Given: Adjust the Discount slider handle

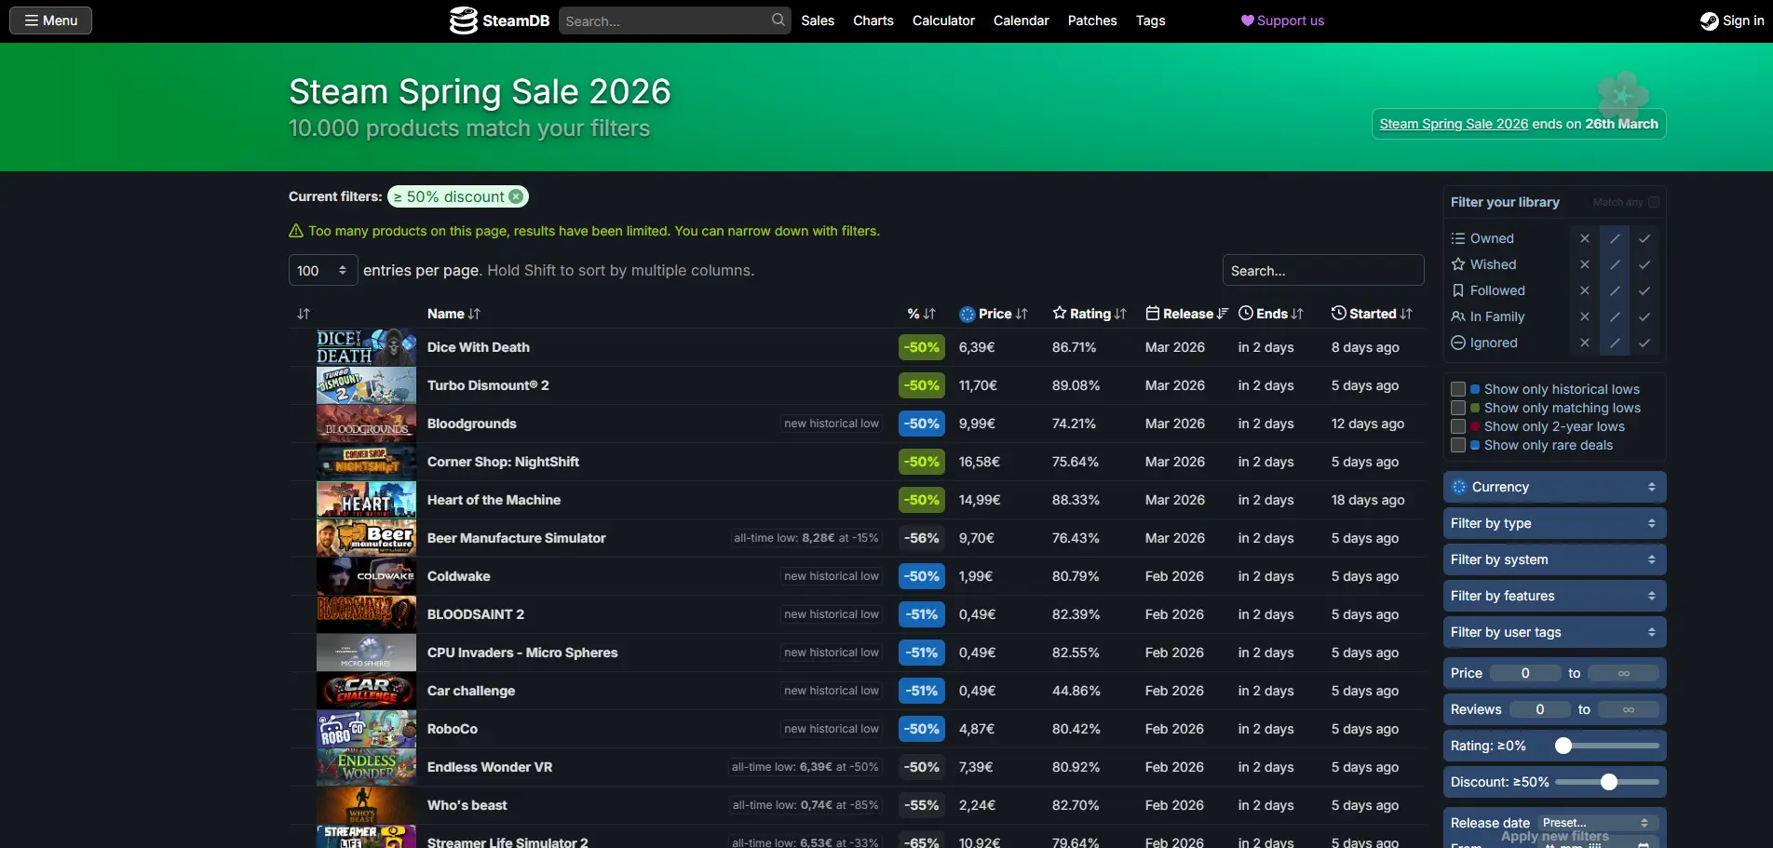Looking at the screenshot, I should pos(1609,782).
